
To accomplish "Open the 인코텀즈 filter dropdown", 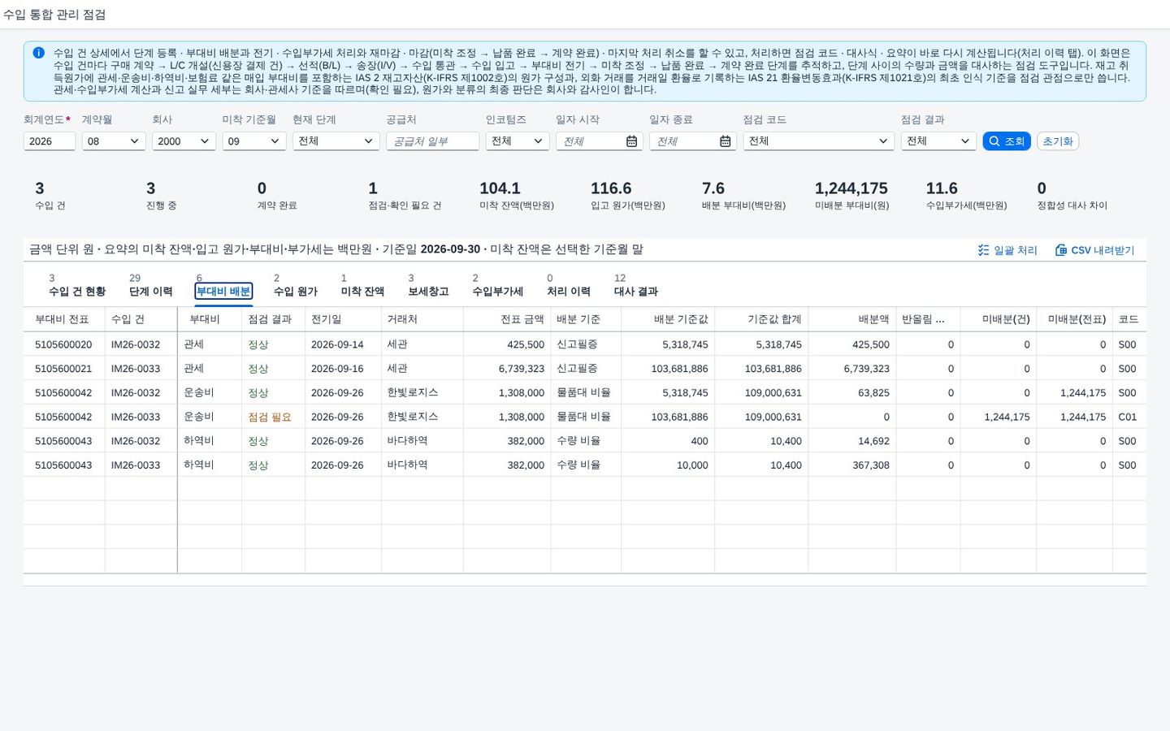I will point(518,141).
